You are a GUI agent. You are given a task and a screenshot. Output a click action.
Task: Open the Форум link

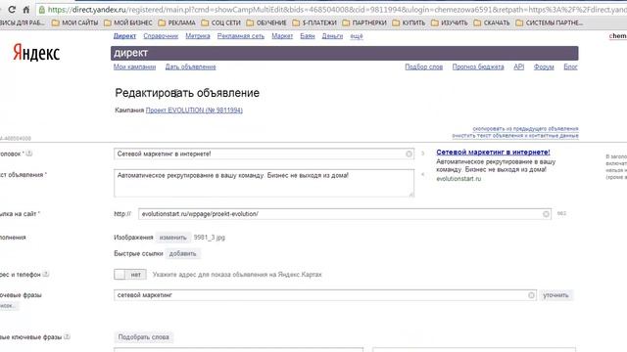click(x=544, y=67)
